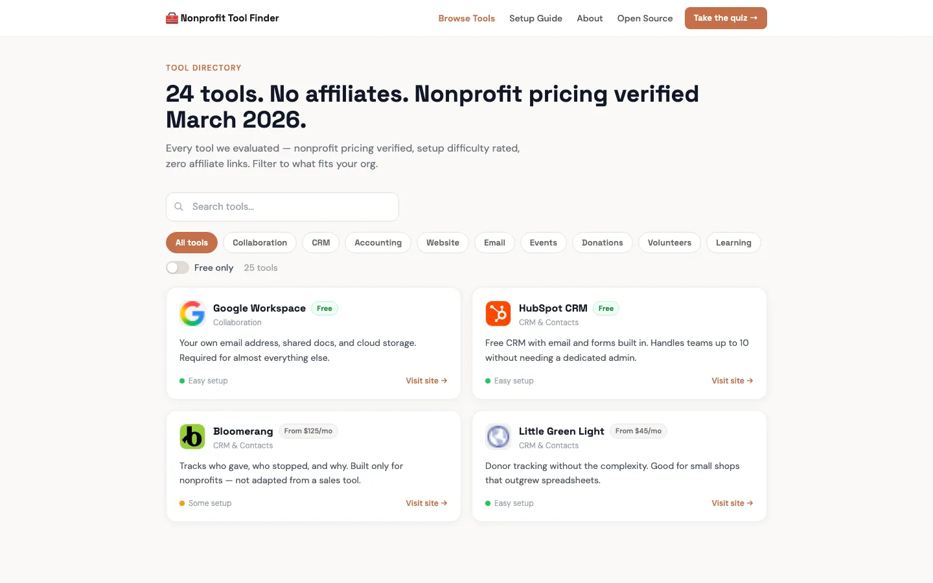Image resolution: width=933 pixels, height=583 pixels.
Task: Click the amber Some setup dot on Bloomerang card
Action: 182,503
